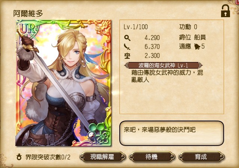This screenshot has height=168, width=239.
Task: Click the cutlass combat stat icon
Action: tap(127, 47)
